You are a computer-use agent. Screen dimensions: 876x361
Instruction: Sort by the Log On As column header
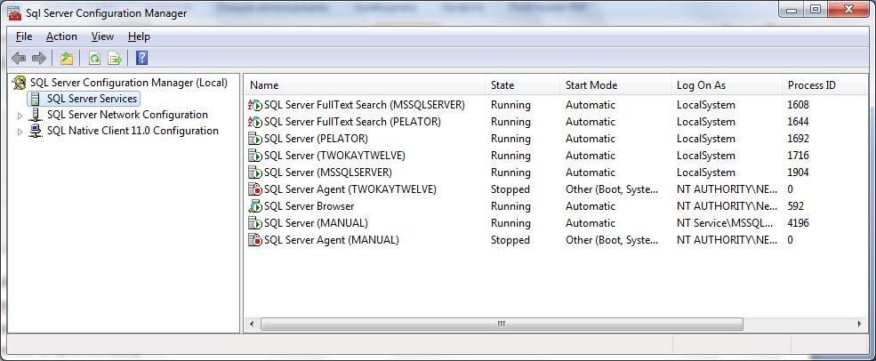point(727,85)
